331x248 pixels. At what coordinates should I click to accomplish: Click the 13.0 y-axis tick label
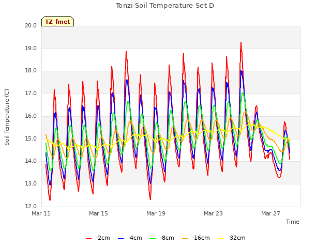pyautogui.click(x=31, y=184)
